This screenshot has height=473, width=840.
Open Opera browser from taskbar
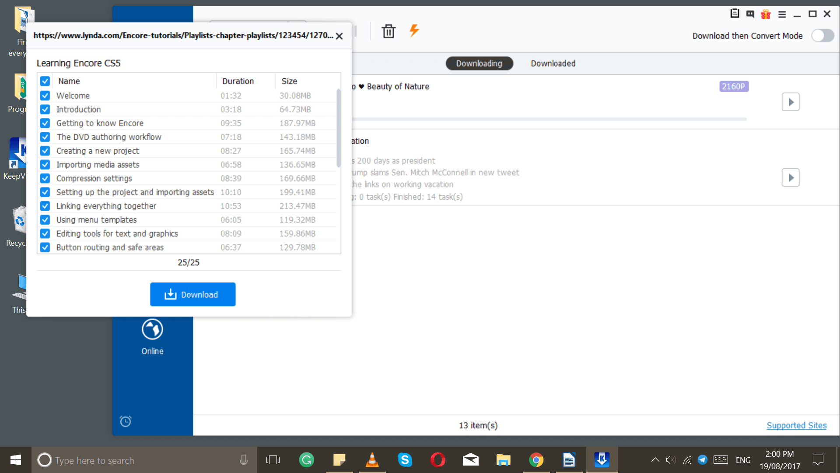pyautogui.click(x=437, y=460)
